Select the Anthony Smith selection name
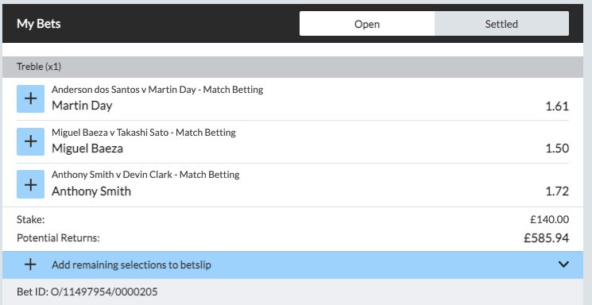Viewport: 592px width, 305px height. click(91, 191)
